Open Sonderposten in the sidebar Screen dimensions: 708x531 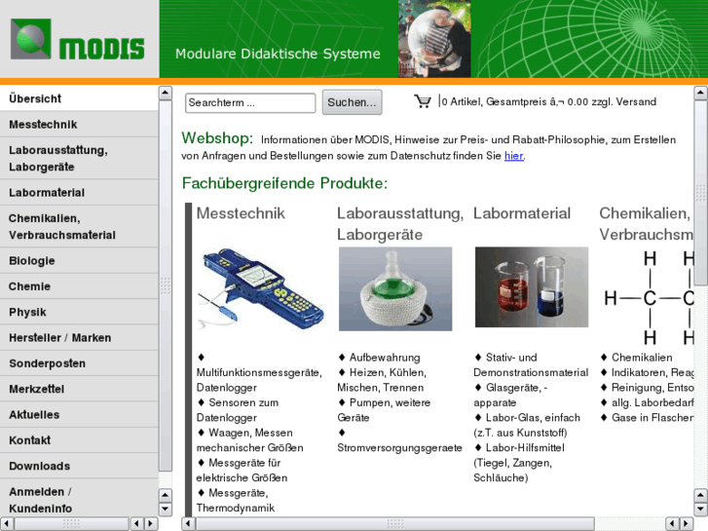79,363
